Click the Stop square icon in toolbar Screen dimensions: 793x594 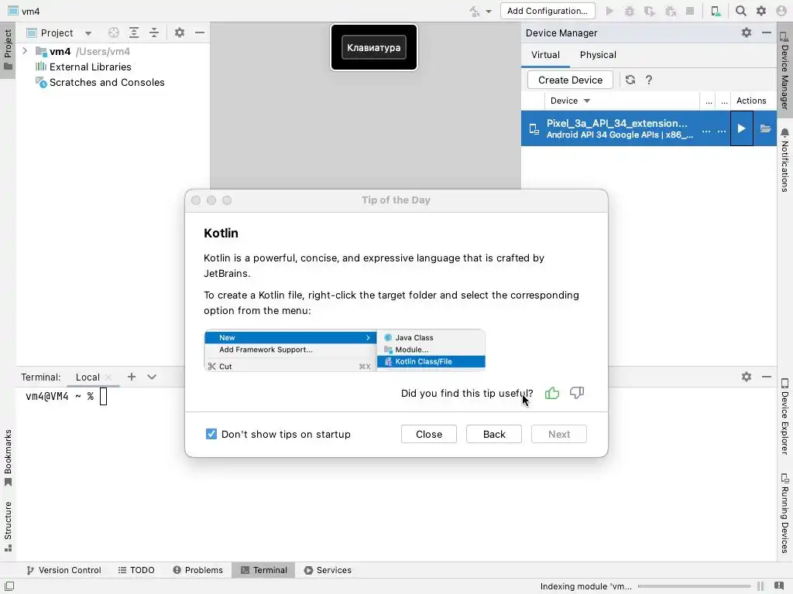[x=690, y=11]
